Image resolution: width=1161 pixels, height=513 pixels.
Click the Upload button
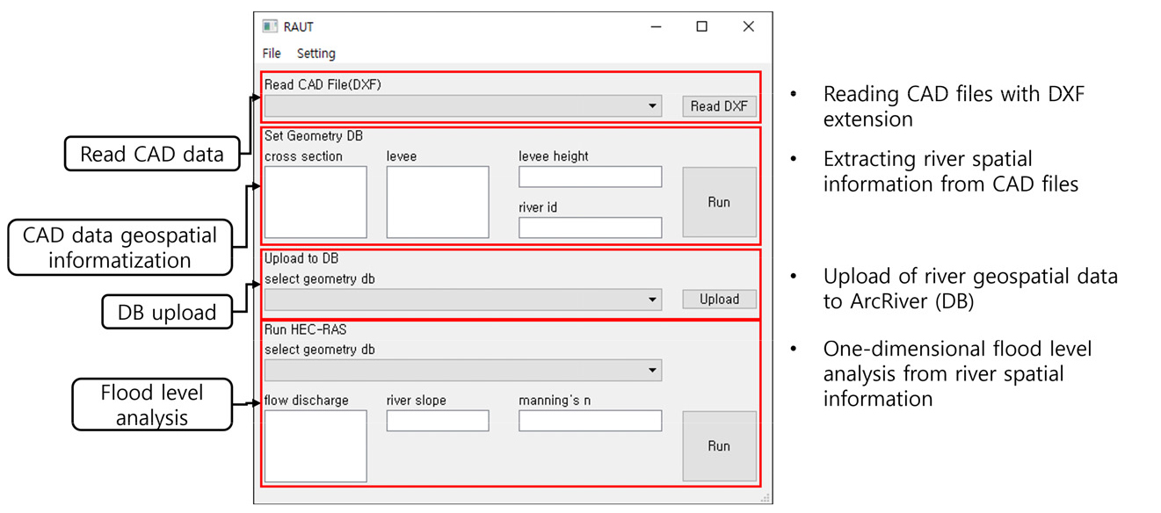point(719,300)
